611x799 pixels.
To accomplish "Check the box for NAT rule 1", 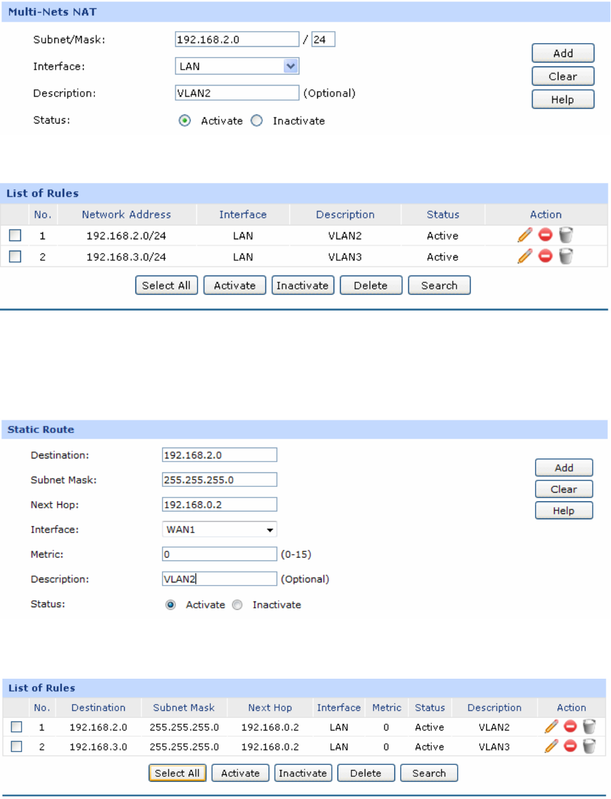I will 15,236.
